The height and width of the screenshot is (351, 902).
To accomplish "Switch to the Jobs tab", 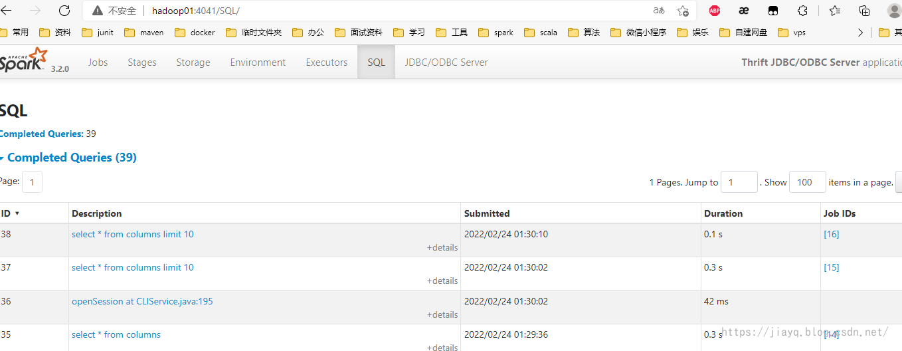I will 98,62.
